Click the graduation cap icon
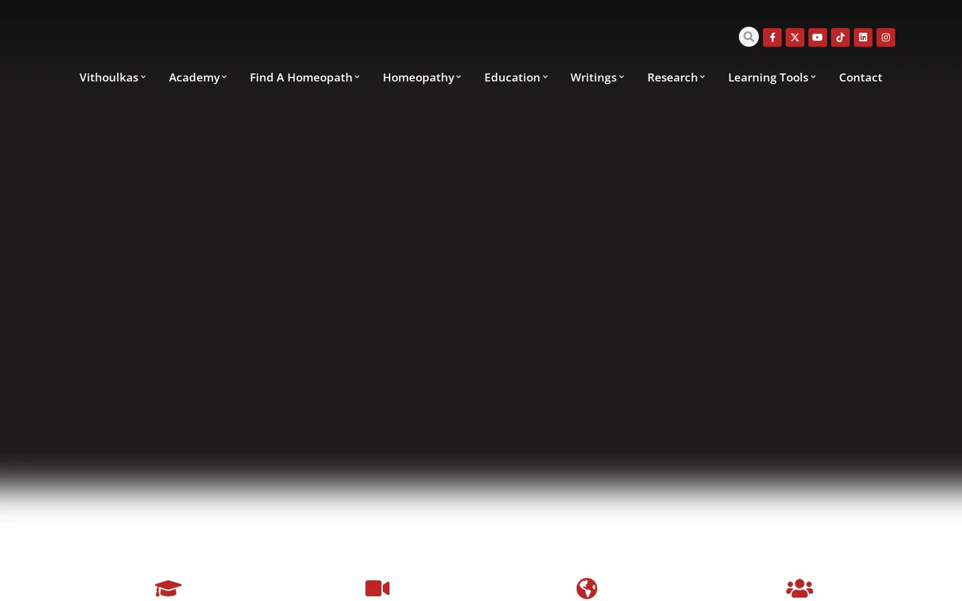 click(x=168, y=588)
